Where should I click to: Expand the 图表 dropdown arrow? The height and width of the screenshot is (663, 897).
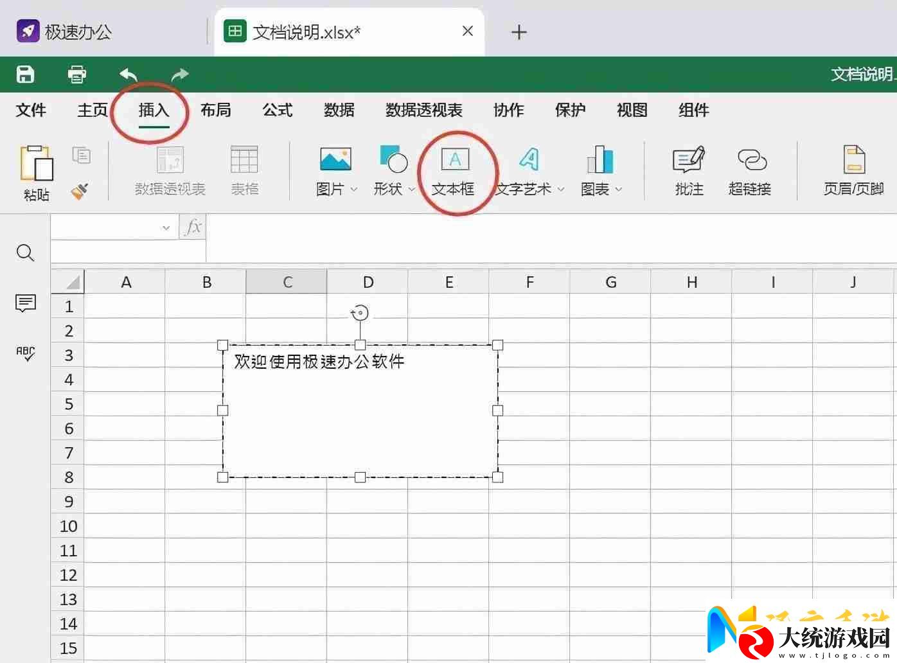click(x=619, y=190)
